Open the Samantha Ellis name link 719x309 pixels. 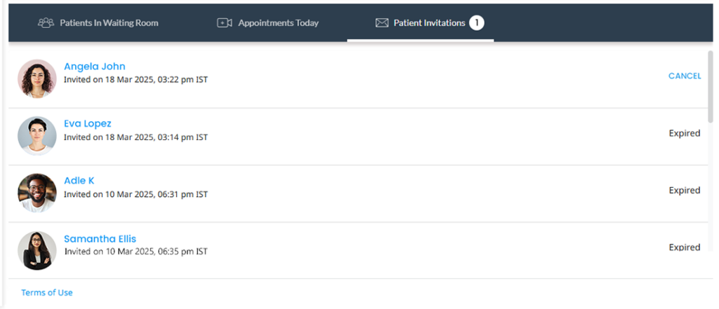tap(100, 239)
